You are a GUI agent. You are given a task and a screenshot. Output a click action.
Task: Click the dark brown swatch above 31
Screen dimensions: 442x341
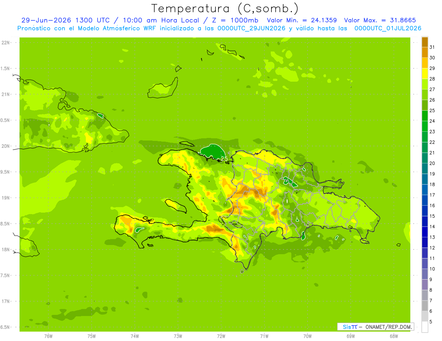(425, 42)
